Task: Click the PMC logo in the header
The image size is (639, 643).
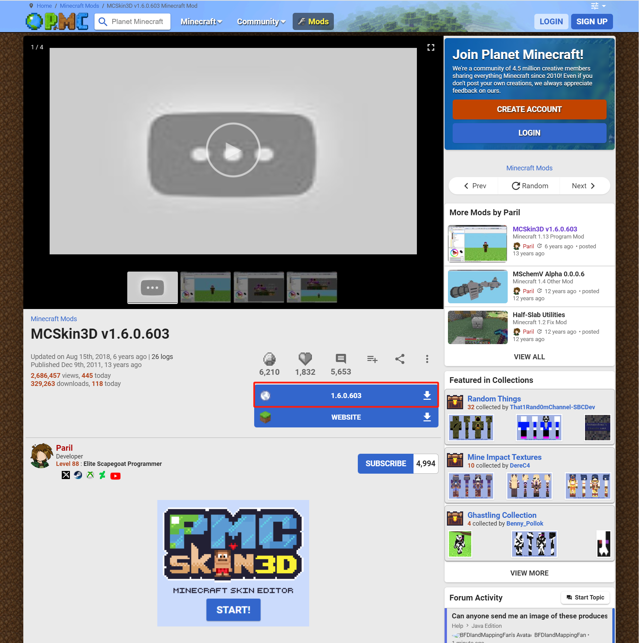Action: click(x=57, y=22)
